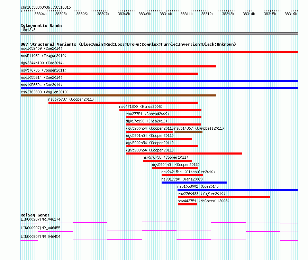Open dgv3344n100 (Coe2014) variant label
The image size is (308, 260).
coord(43,63)
